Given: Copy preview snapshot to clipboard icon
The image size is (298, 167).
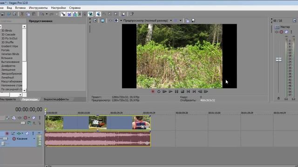Looking at the screenshot, I should [187, 20].
